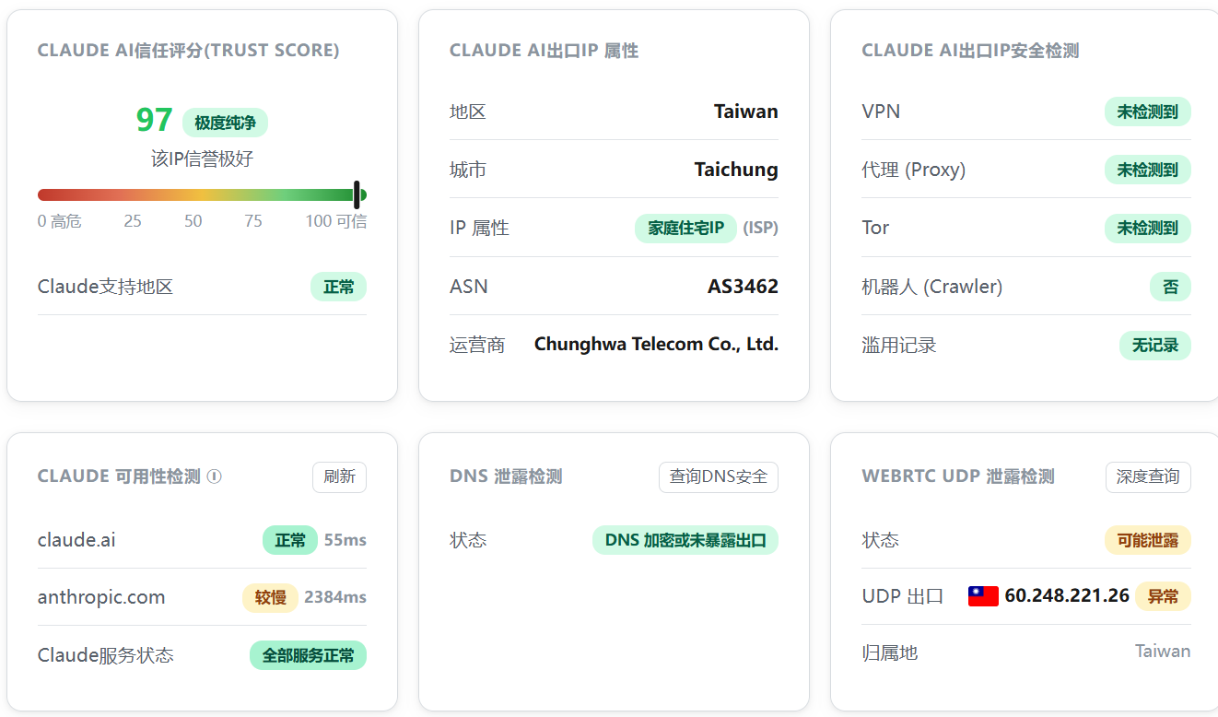Select the ASN label
This screenshot has width=1218, height=717.
point(469,287)
